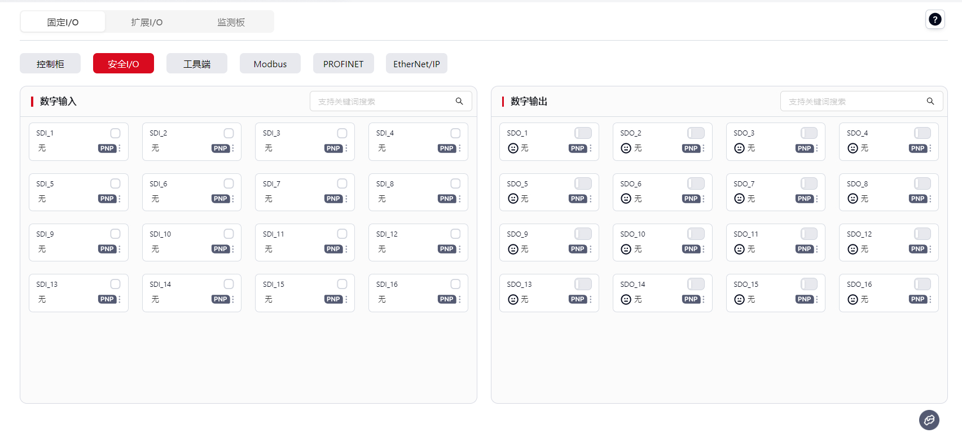This screenshot has width=962, height=437.
Task: Click the help question mark icon
Action: click(x=935, y=20)
